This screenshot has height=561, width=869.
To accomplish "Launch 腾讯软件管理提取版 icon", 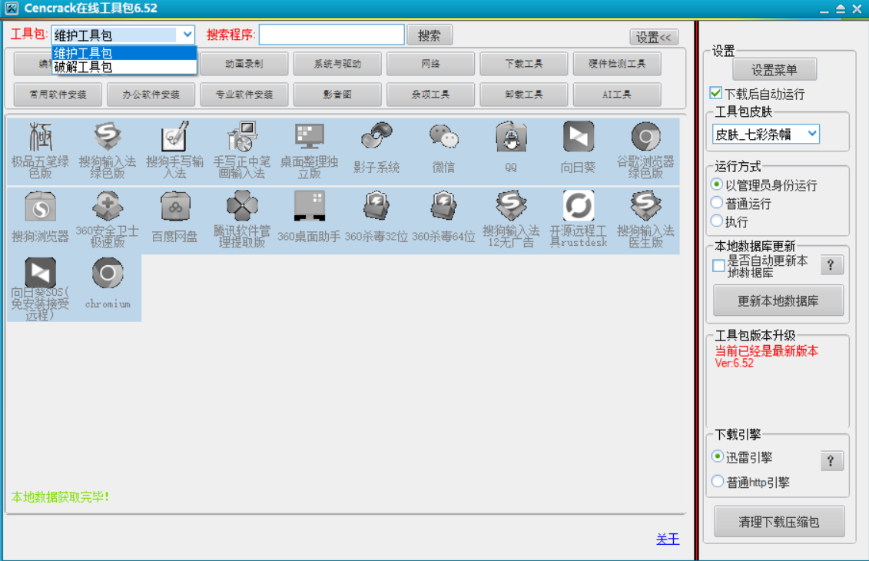I will click(242, 206).
